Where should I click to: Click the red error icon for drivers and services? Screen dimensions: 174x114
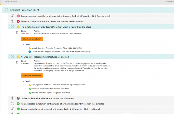(x=18, y=21)
